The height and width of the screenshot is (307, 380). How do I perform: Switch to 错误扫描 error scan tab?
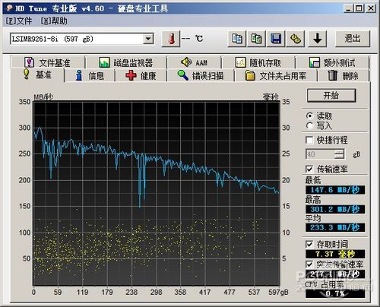pos(201,75)
